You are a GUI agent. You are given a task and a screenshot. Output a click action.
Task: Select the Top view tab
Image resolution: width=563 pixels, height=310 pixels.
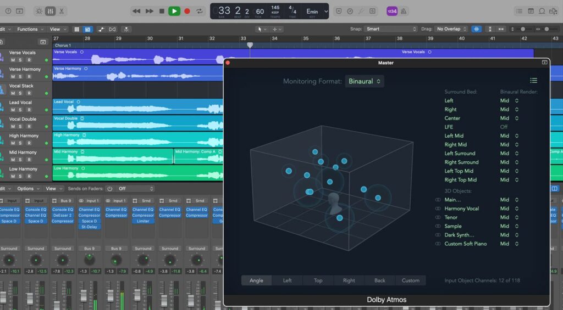pyautogui.click(x=318, y=280)
